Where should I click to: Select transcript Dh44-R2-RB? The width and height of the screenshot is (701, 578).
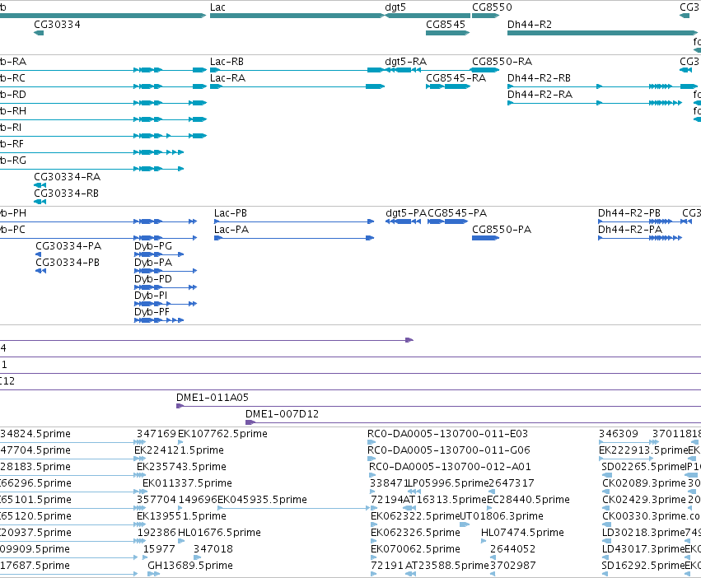point(602,86)
